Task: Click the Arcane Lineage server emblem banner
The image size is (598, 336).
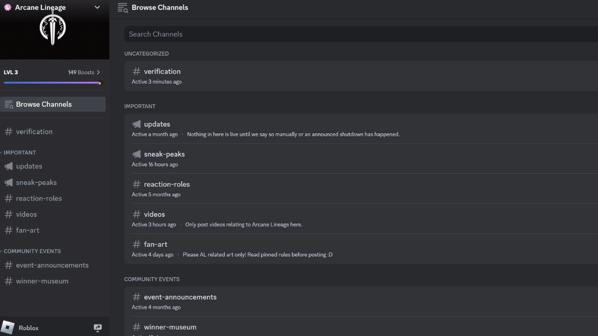Action: coord(53,29)
